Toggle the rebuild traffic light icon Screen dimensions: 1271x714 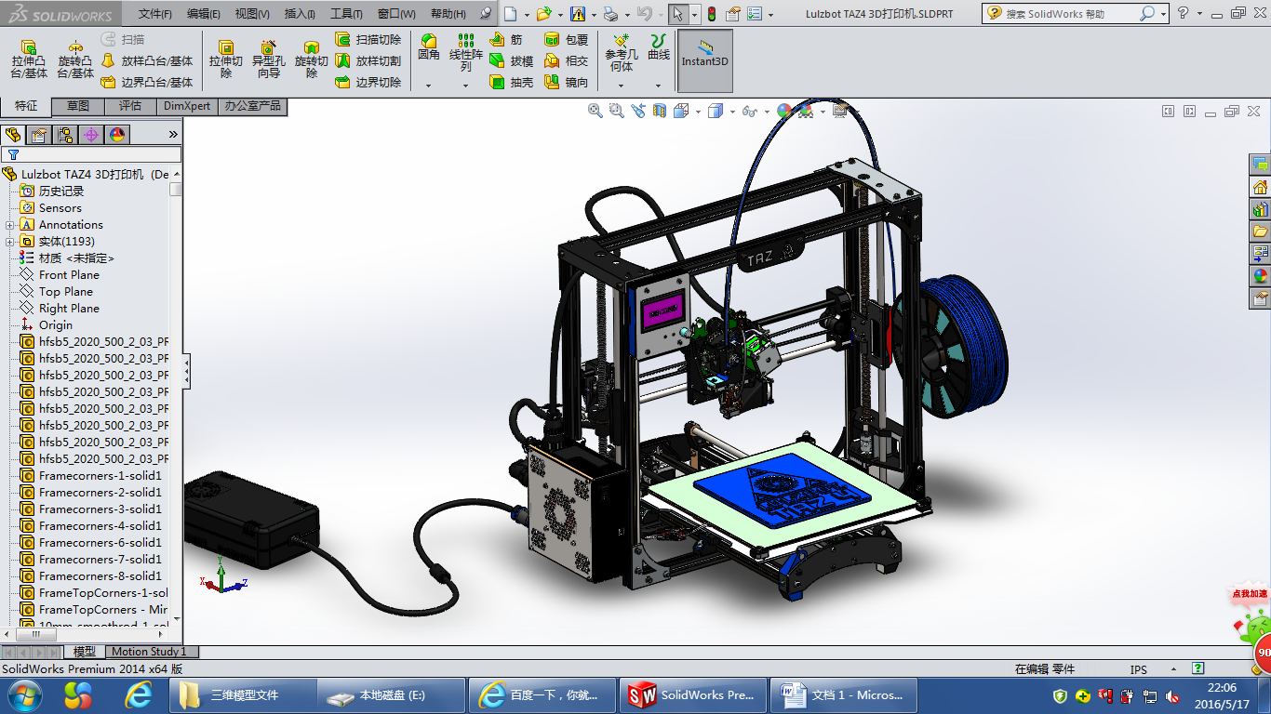(711, 14)
